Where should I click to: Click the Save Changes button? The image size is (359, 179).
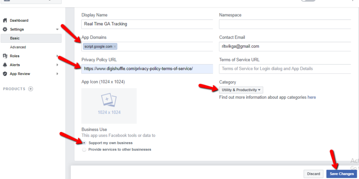(x=341, y=174)
